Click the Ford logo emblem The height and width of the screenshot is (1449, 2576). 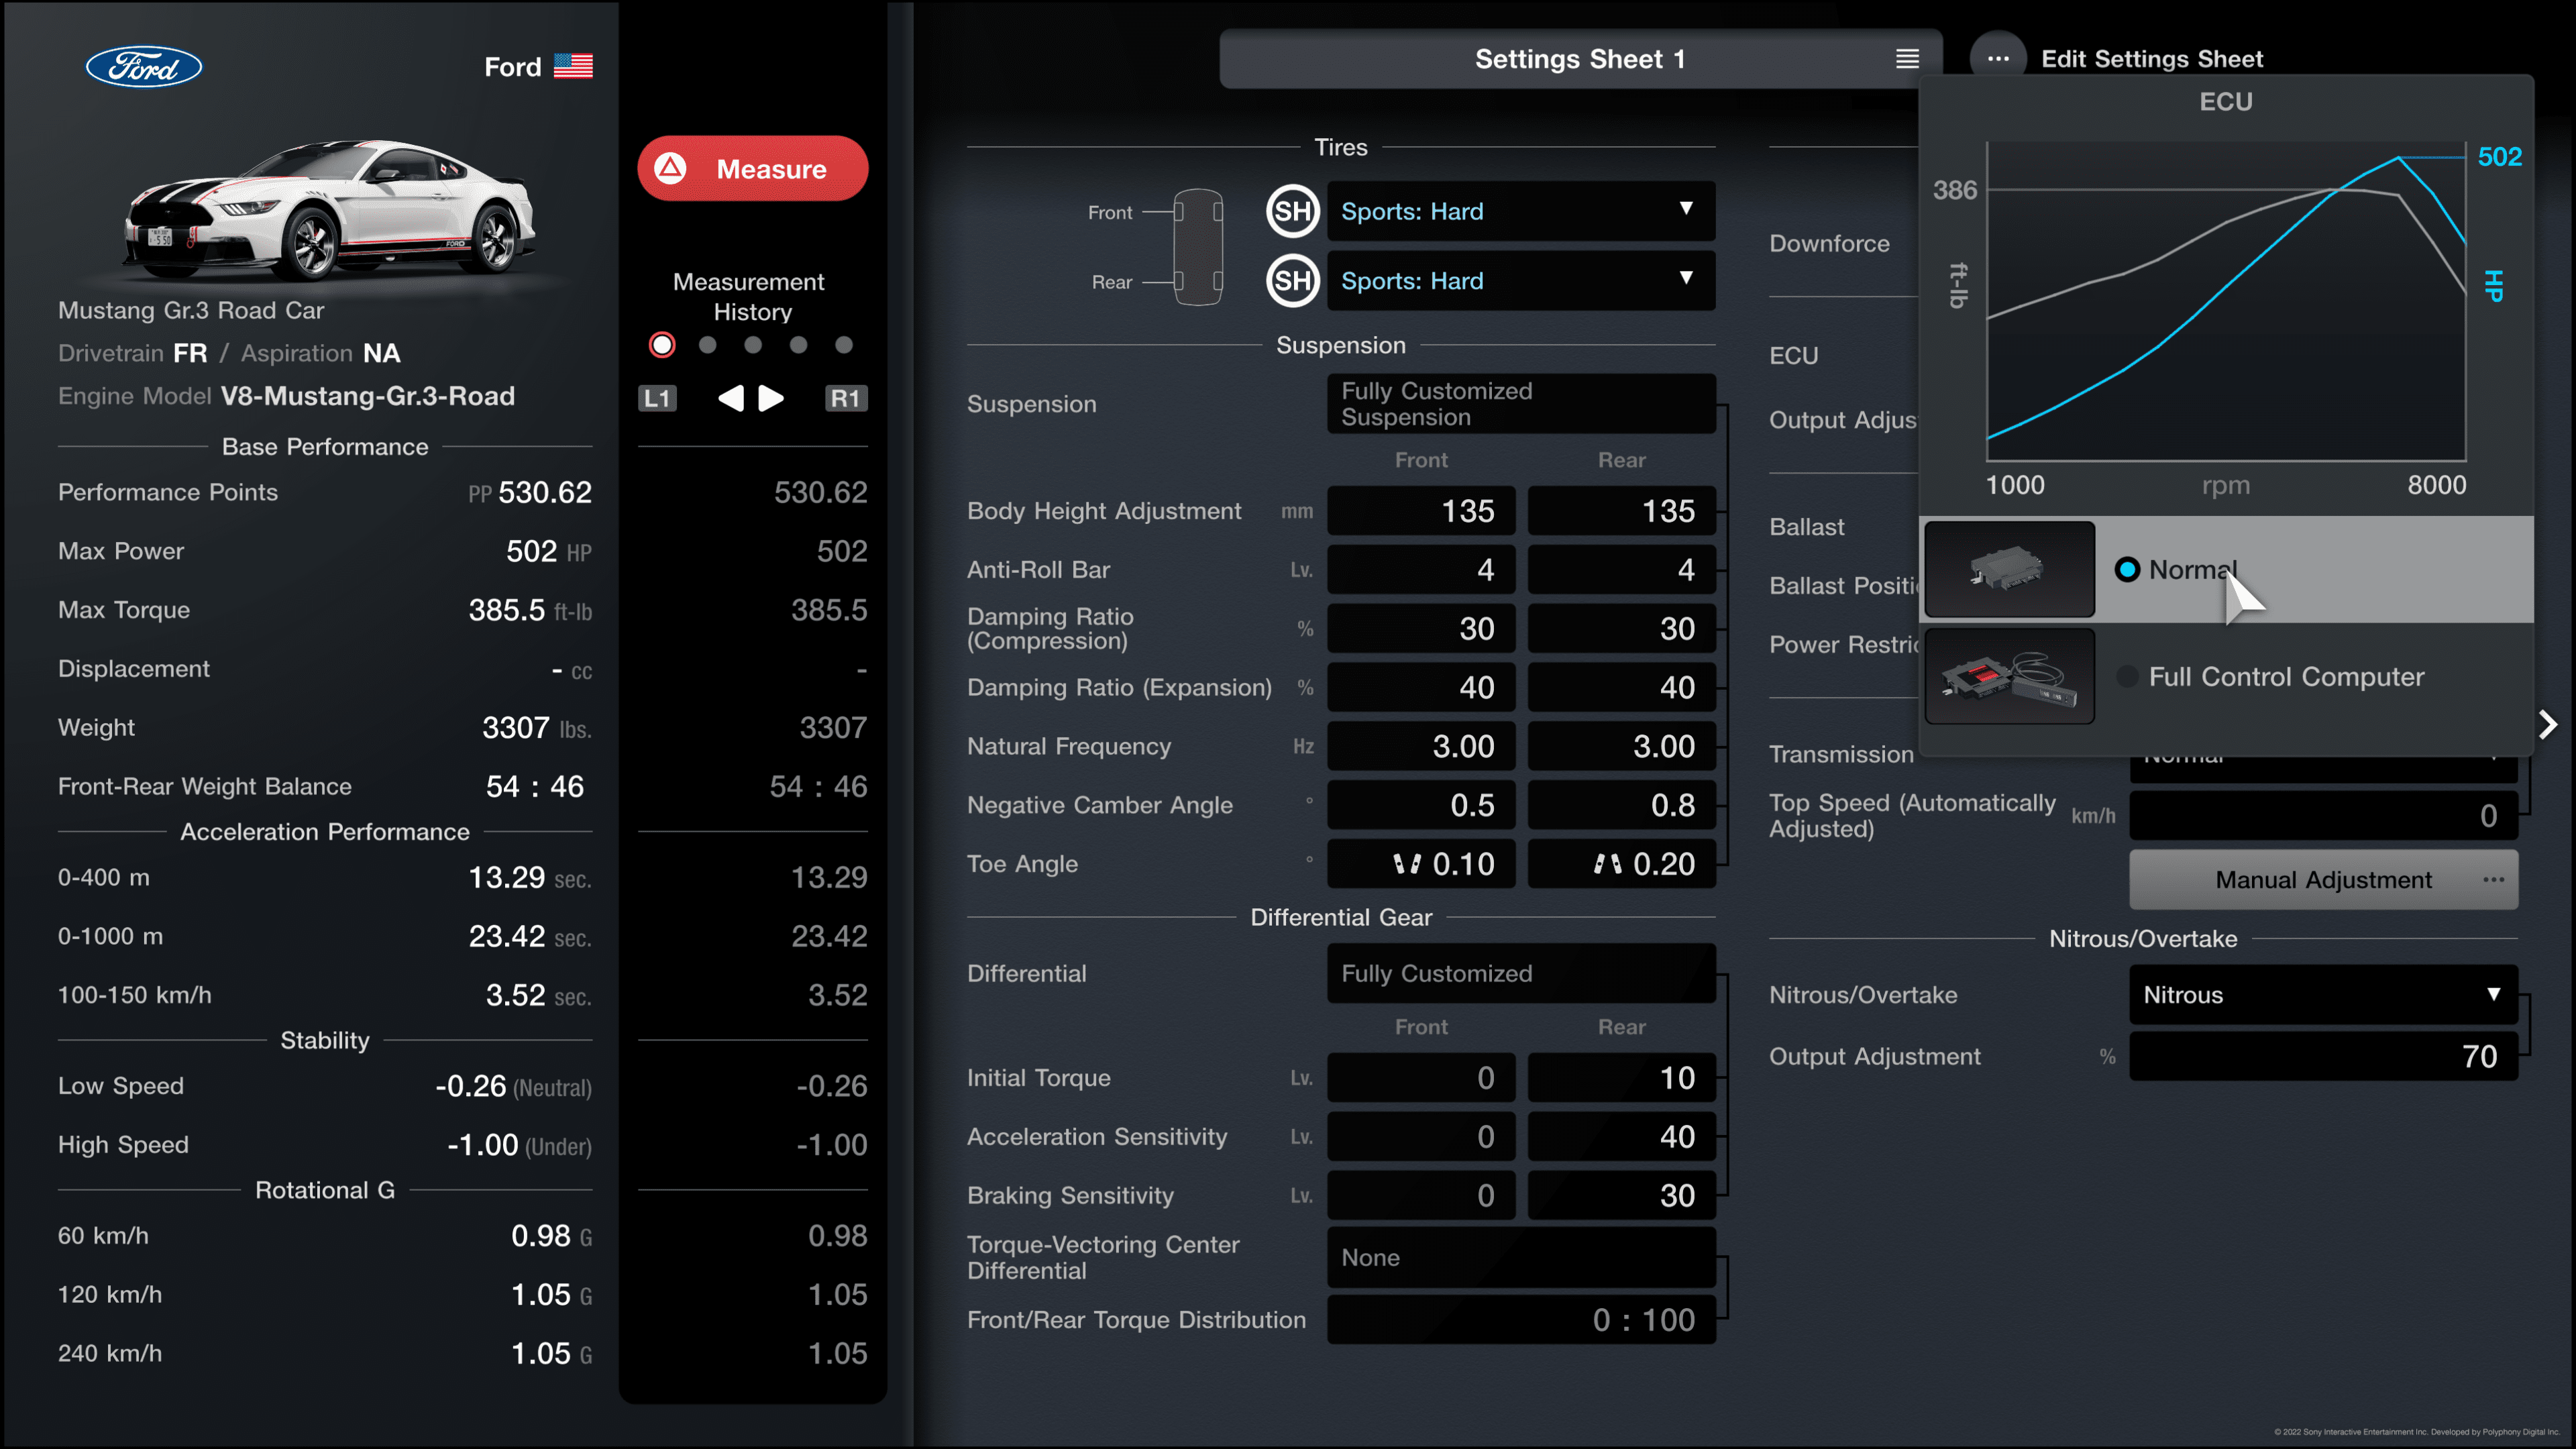[x=144, y=67]
